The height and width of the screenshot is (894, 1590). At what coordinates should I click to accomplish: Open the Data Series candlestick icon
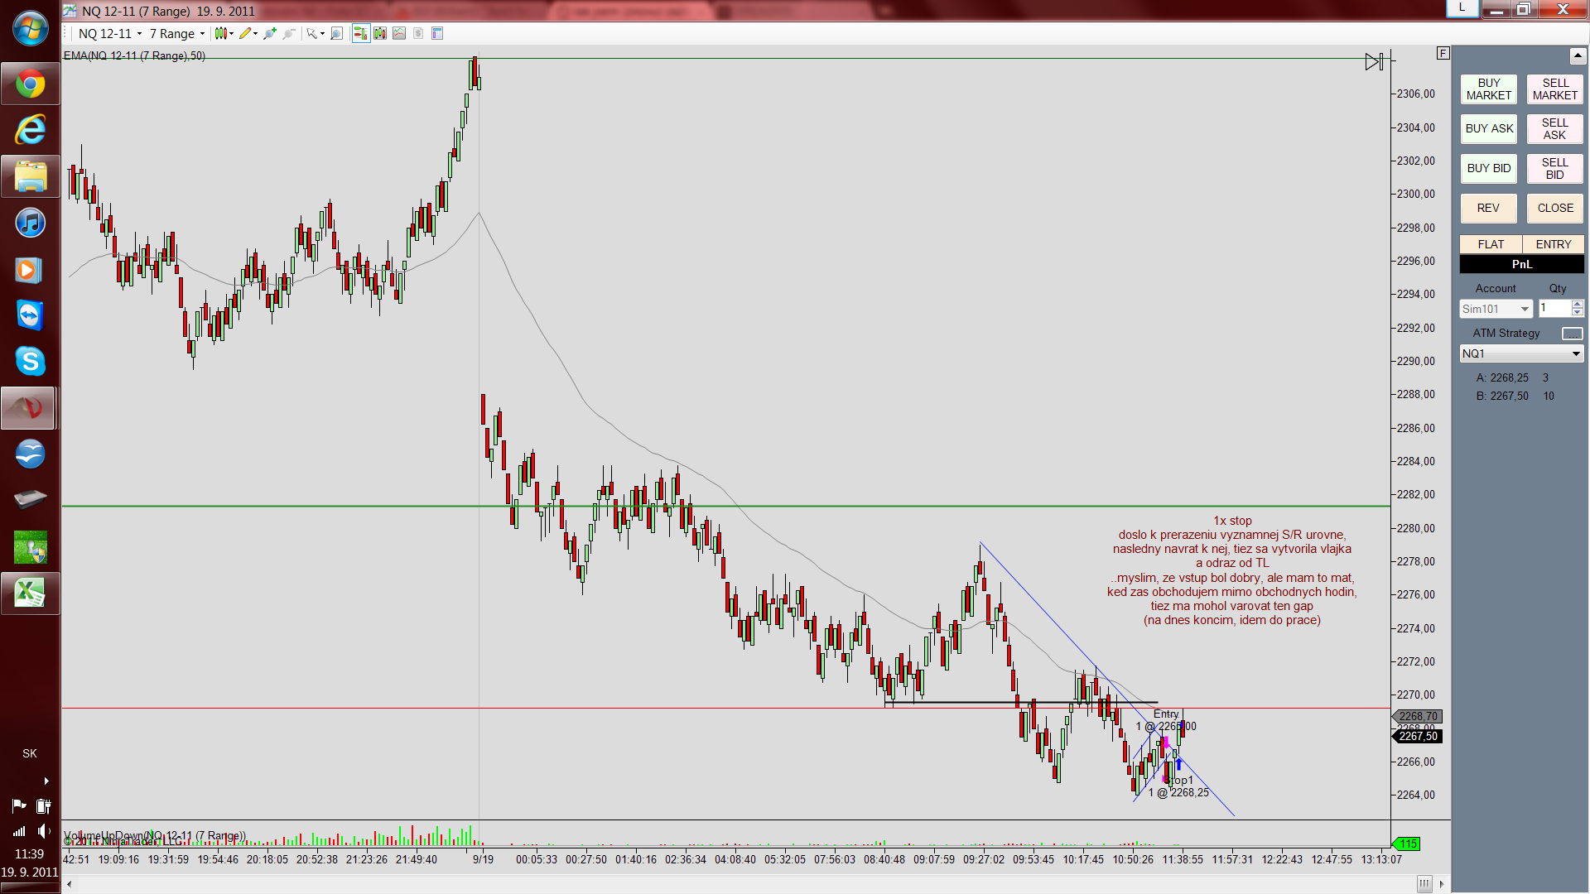coord(380,34)
